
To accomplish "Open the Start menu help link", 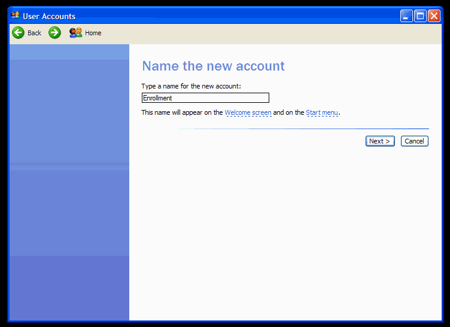I will coord(322,112).
